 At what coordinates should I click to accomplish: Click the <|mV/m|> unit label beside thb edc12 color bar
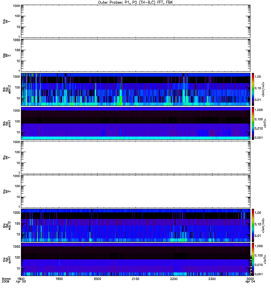tap(263, 89)
